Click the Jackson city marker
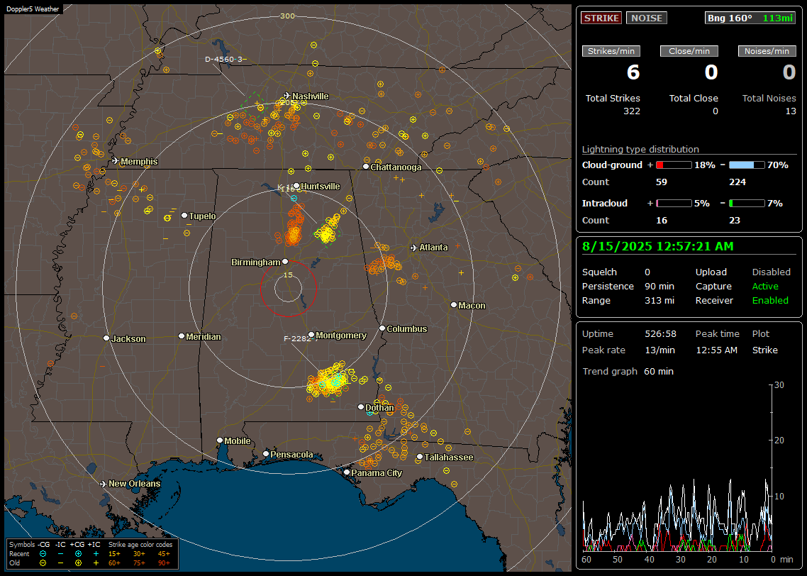Viewport: 807px width, 576px height. [106, 338]
